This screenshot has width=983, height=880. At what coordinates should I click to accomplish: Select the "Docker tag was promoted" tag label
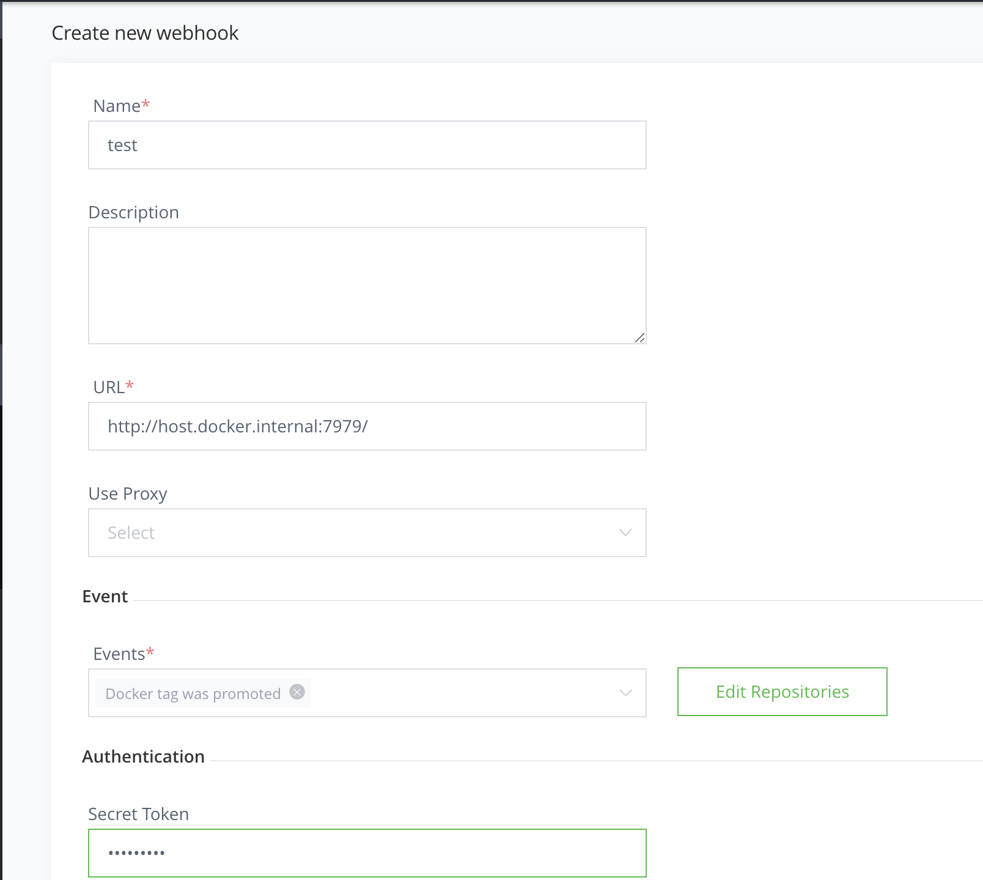[191, 693]
